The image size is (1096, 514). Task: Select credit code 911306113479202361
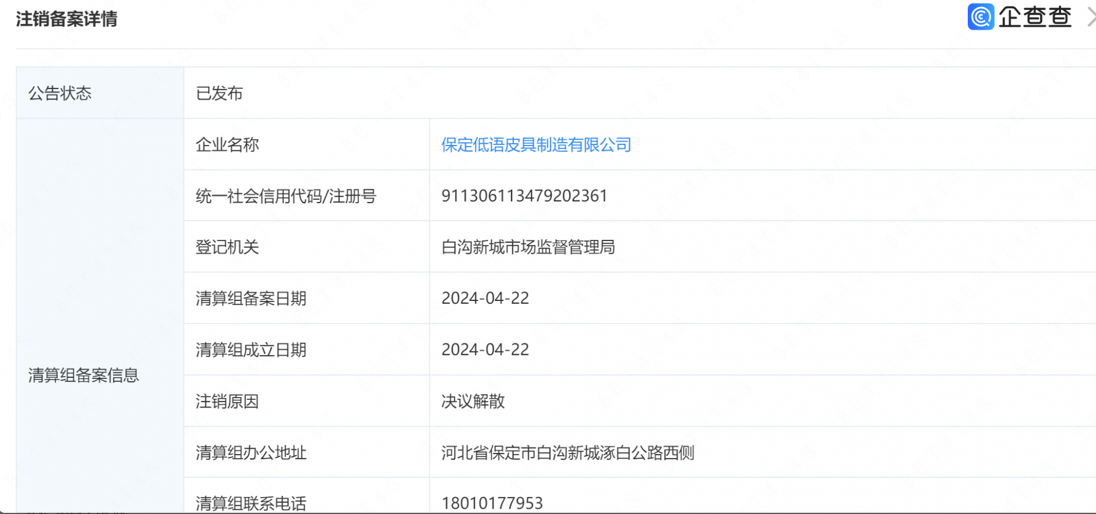(x=524, y=196)
